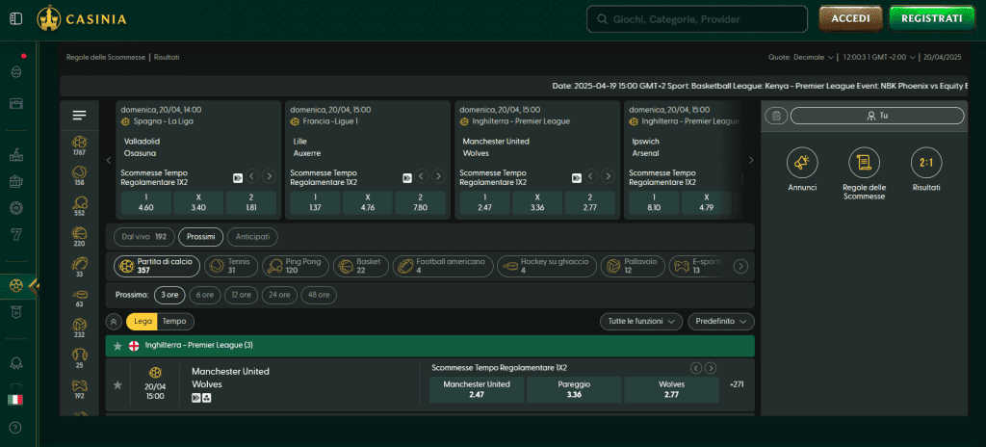Open the Annunci megaphone icon

tap(802, 163)
